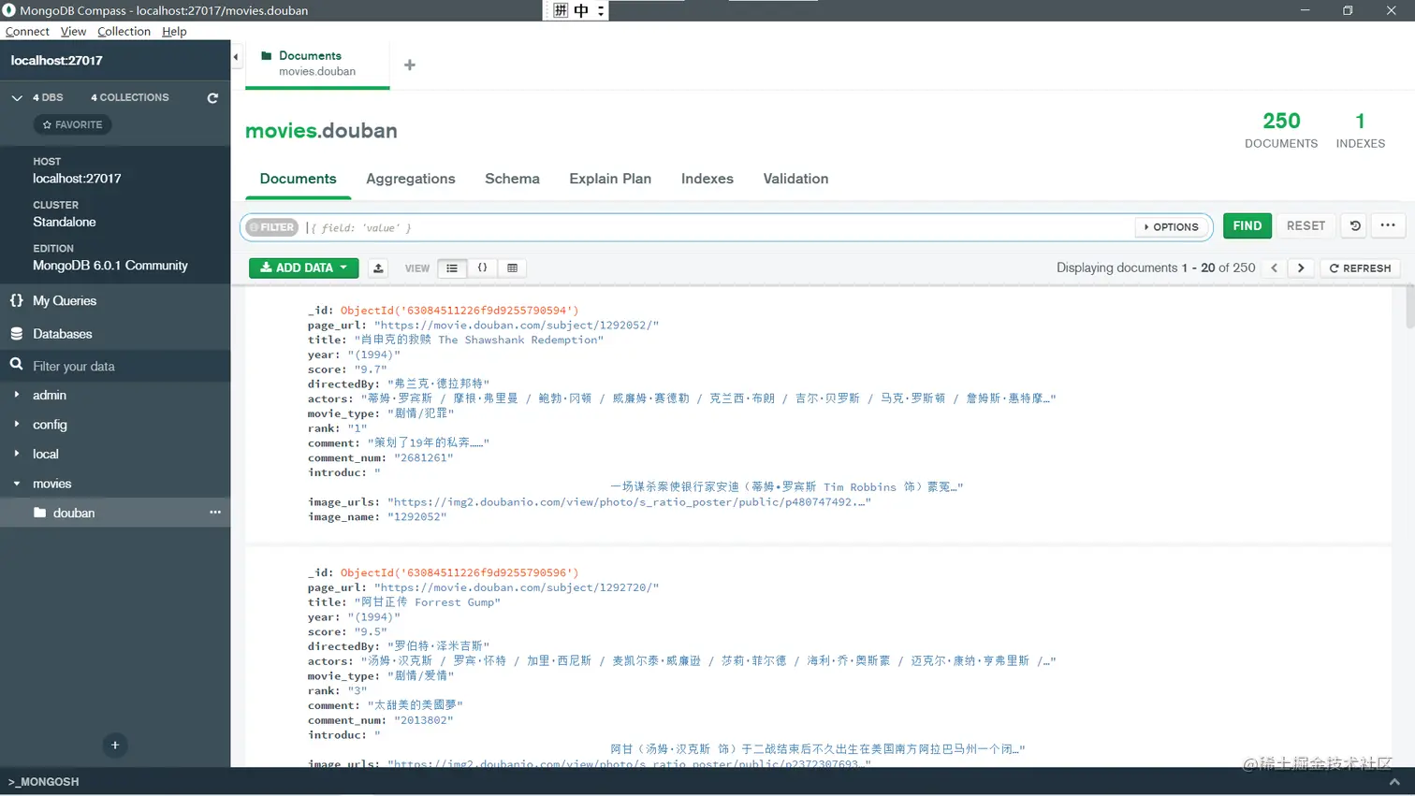This screenshot has width=1415, height=796.
Task: Click the REFRESH button
Action: click(1360, 268)
